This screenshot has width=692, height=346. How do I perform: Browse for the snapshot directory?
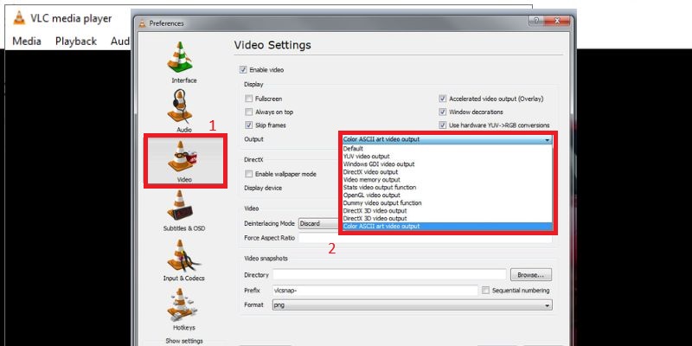[x=531, y=274]
